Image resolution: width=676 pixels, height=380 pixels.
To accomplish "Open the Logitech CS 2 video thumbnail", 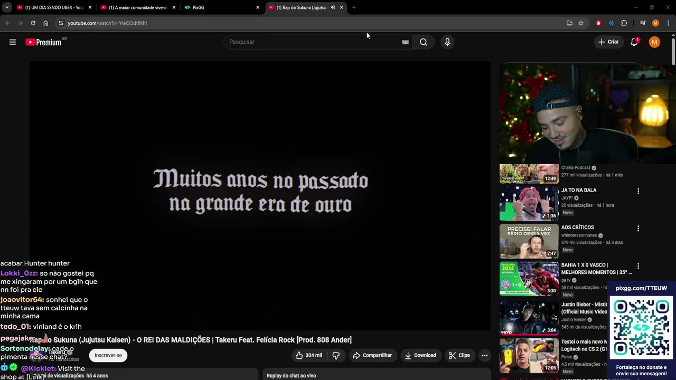I will coord(529,355).
